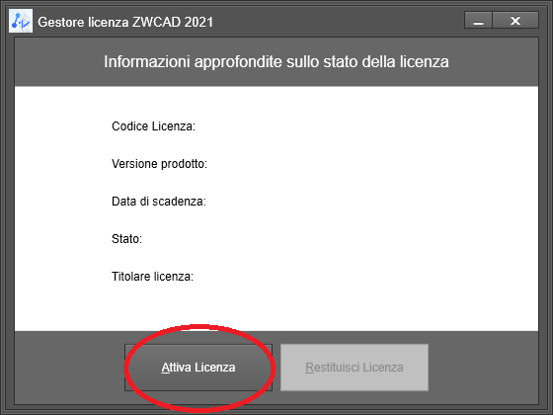Select the Data di scadenza label
Screen dimensions: 553x415
159,202
